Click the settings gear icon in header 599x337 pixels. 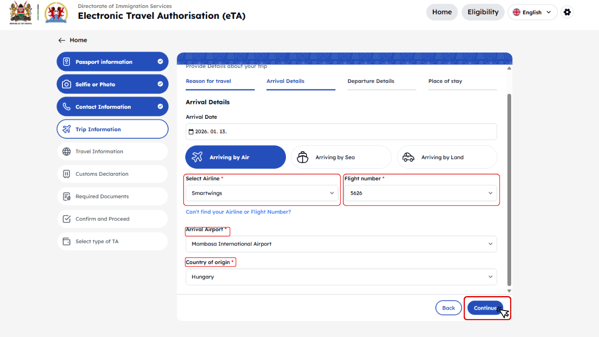567,12
